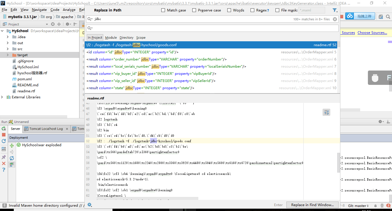Click the Replace in Find Window button
Image resolution: width=392 pixels, height=211 pixels.
coord(312,205)
